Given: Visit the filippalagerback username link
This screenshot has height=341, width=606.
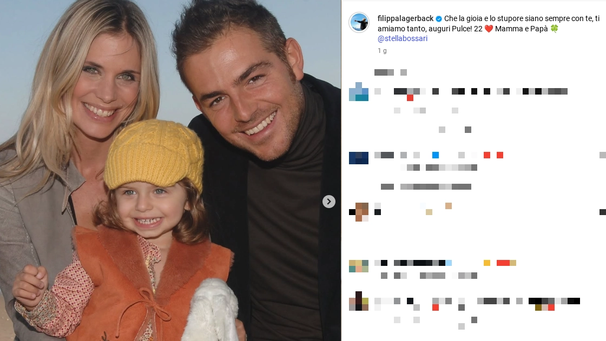Looking at the screenshot, I should (x=405, y=18).
